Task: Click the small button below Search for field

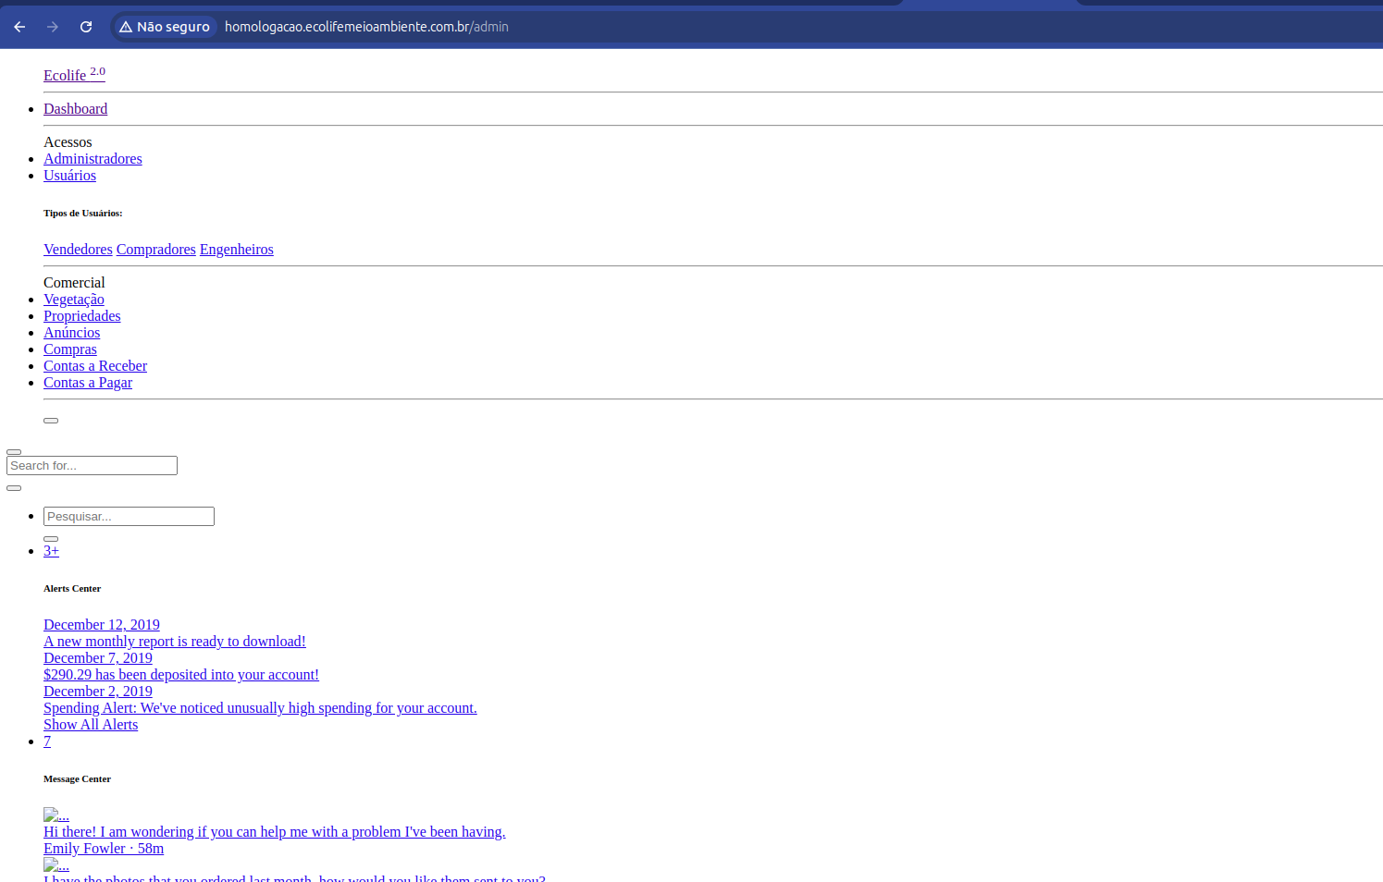Action: coord(14,488)
